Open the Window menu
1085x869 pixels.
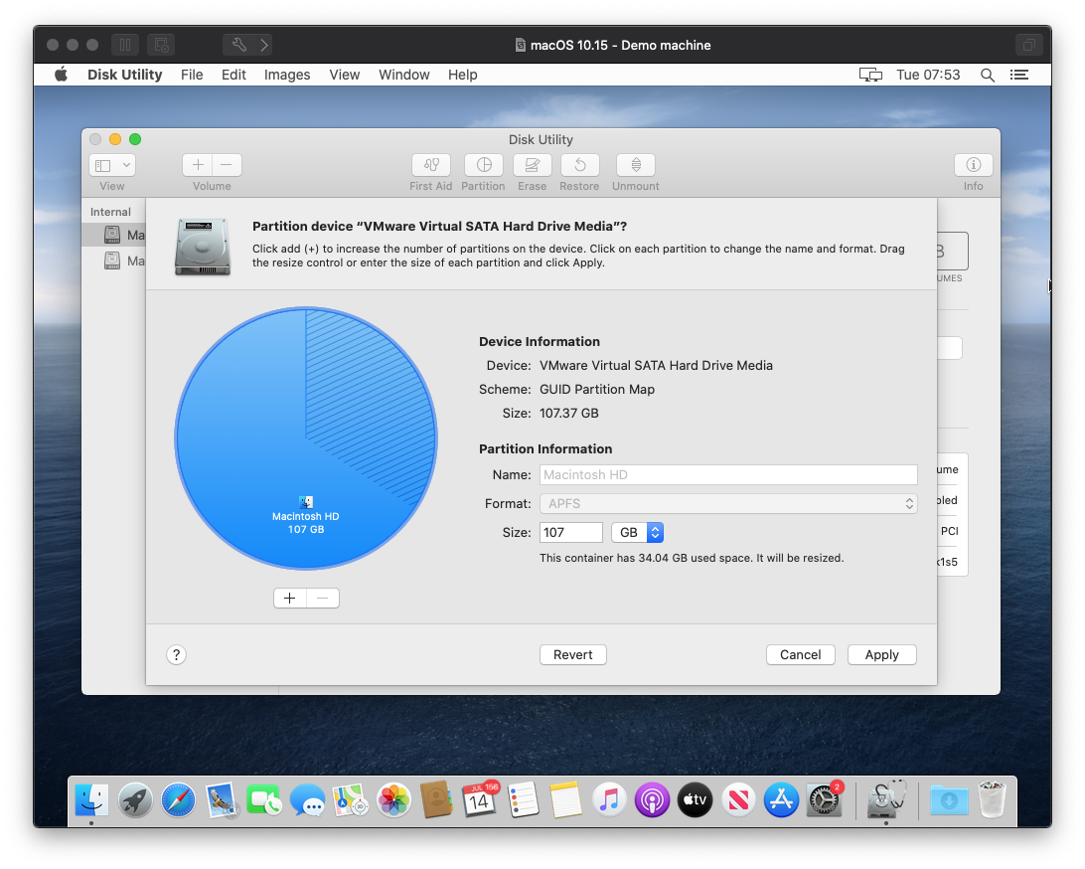click(404, 75)
